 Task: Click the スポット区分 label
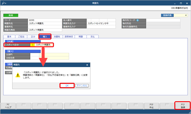pos(18,45)
